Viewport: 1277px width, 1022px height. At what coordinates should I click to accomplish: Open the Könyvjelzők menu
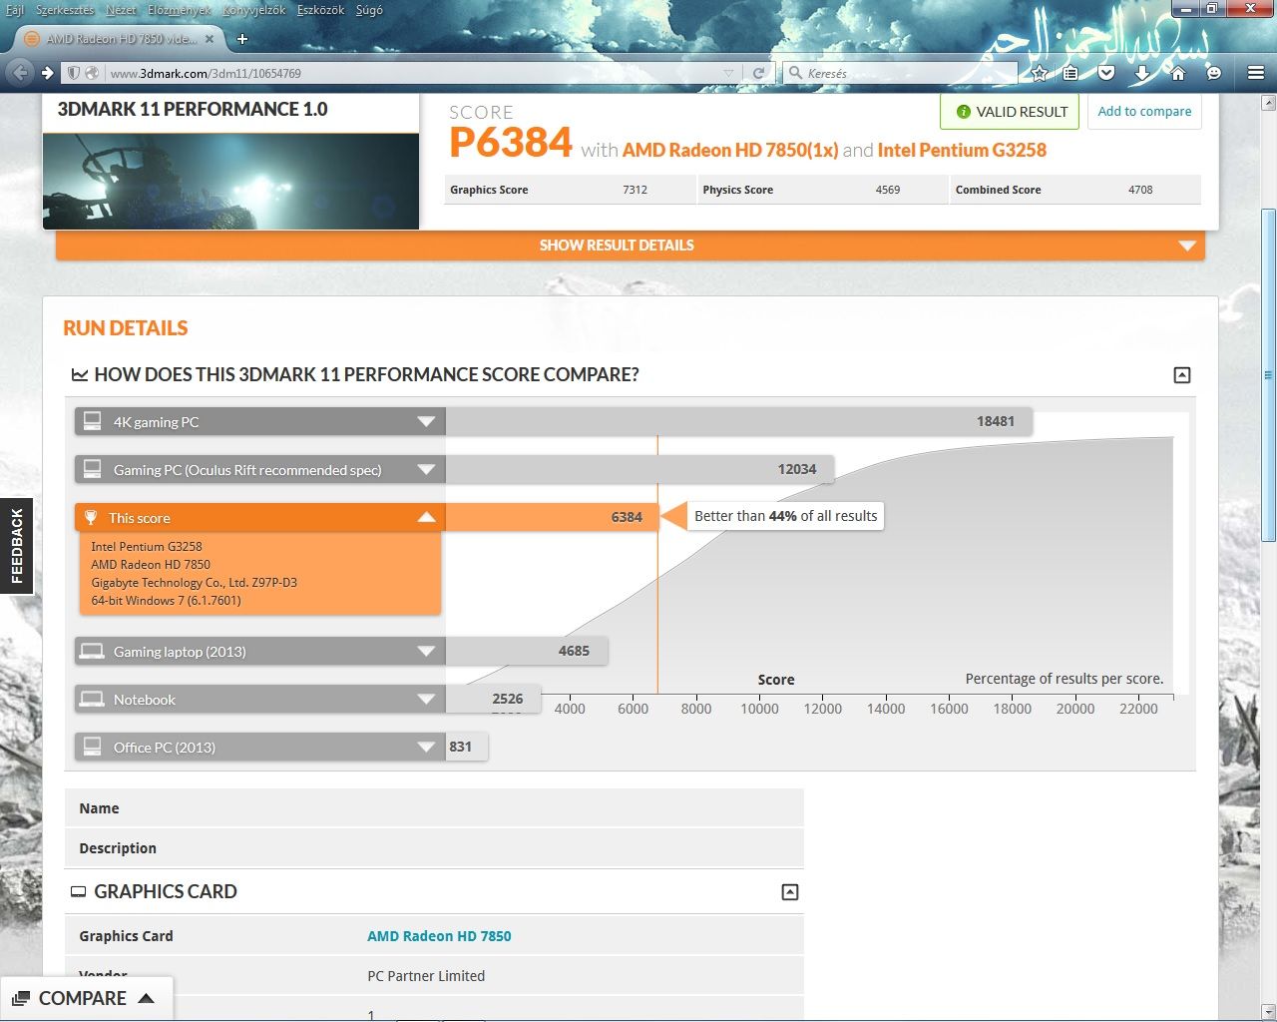click(253, 10)
